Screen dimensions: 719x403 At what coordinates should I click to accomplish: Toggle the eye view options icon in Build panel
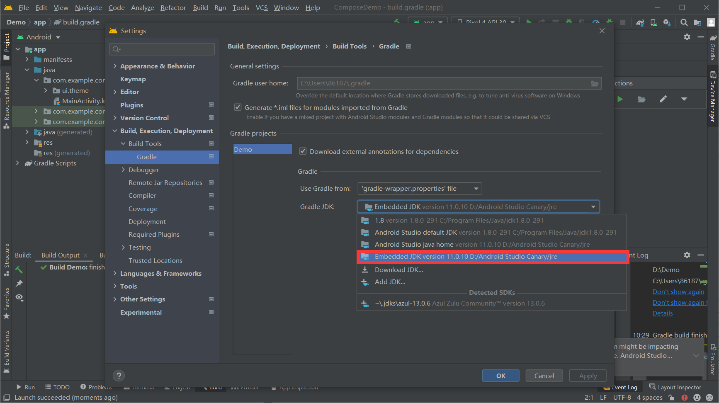(19, 297)
